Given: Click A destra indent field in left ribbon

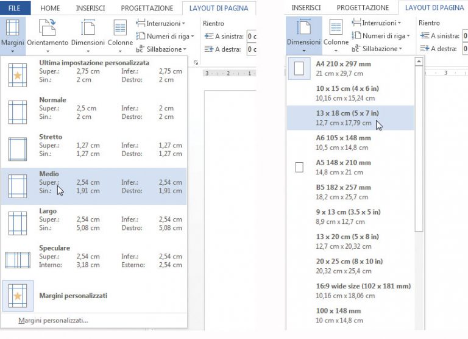Looking at the screenshot, I should [x=251, y=49].
